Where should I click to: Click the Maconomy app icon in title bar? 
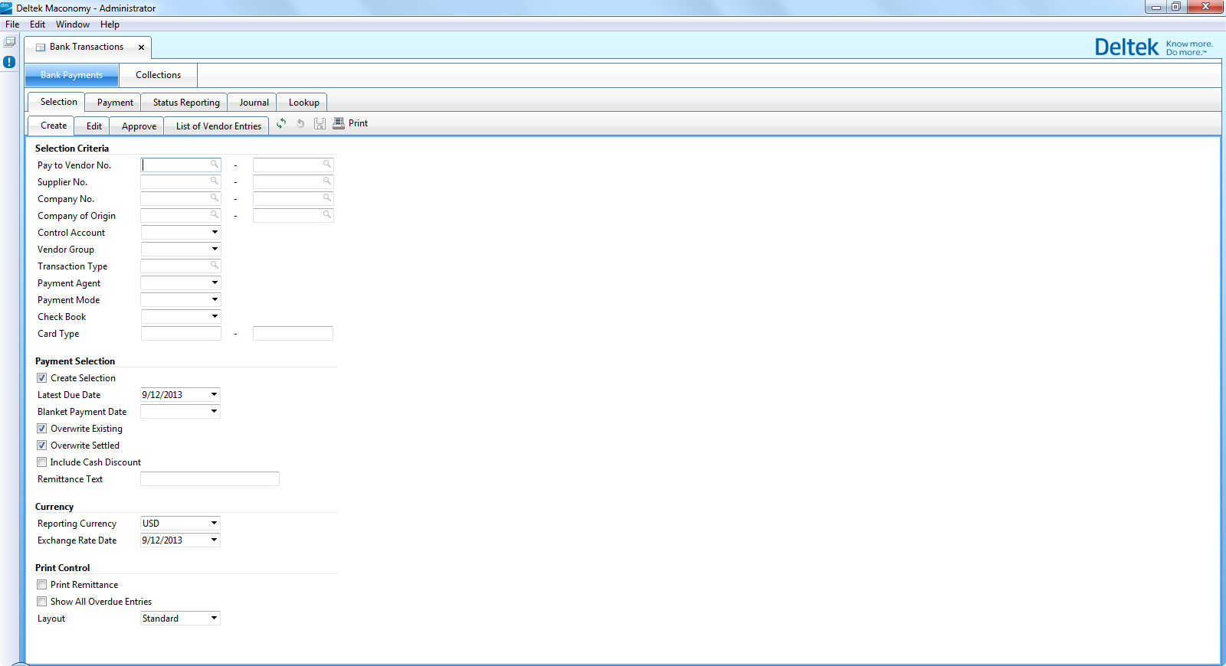click(6, 8)
